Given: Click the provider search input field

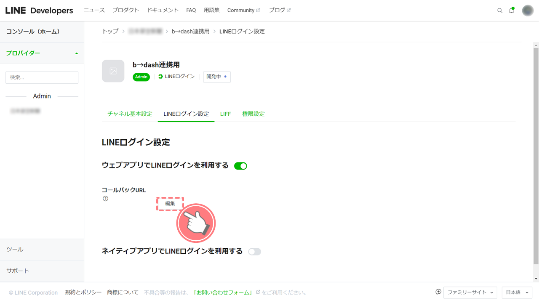Looking at the screenshot, I should (42, 77).
